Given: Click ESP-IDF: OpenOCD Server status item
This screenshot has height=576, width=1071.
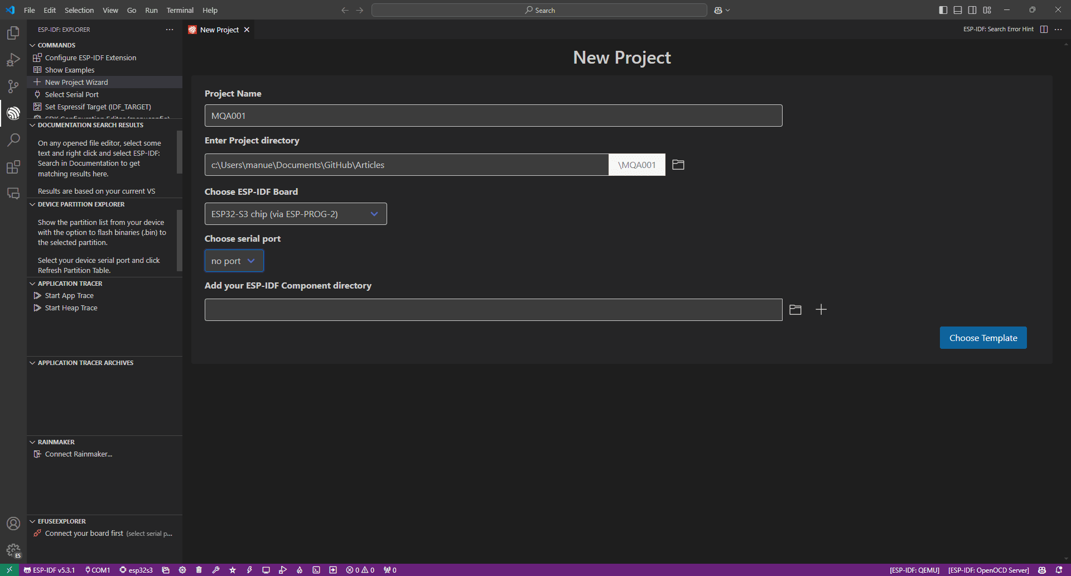Looking at the screenshot, I should 988,570.
